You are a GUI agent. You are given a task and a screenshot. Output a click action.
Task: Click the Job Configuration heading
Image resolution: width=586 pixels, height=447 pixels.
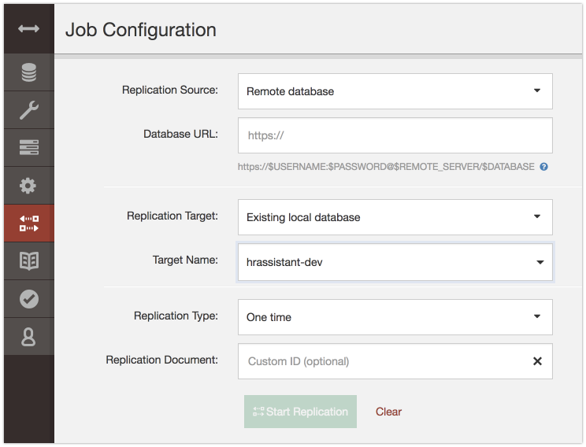coord(141,30)
